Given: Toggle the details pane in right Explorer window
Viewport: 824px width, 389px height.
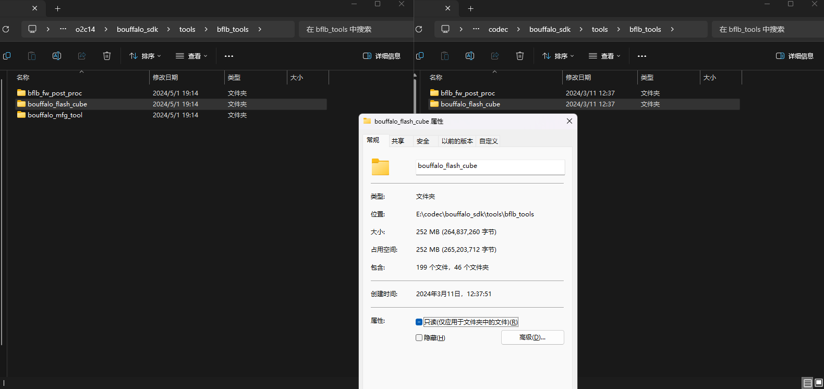Looking at the screenshot, I should pos(795,56).
